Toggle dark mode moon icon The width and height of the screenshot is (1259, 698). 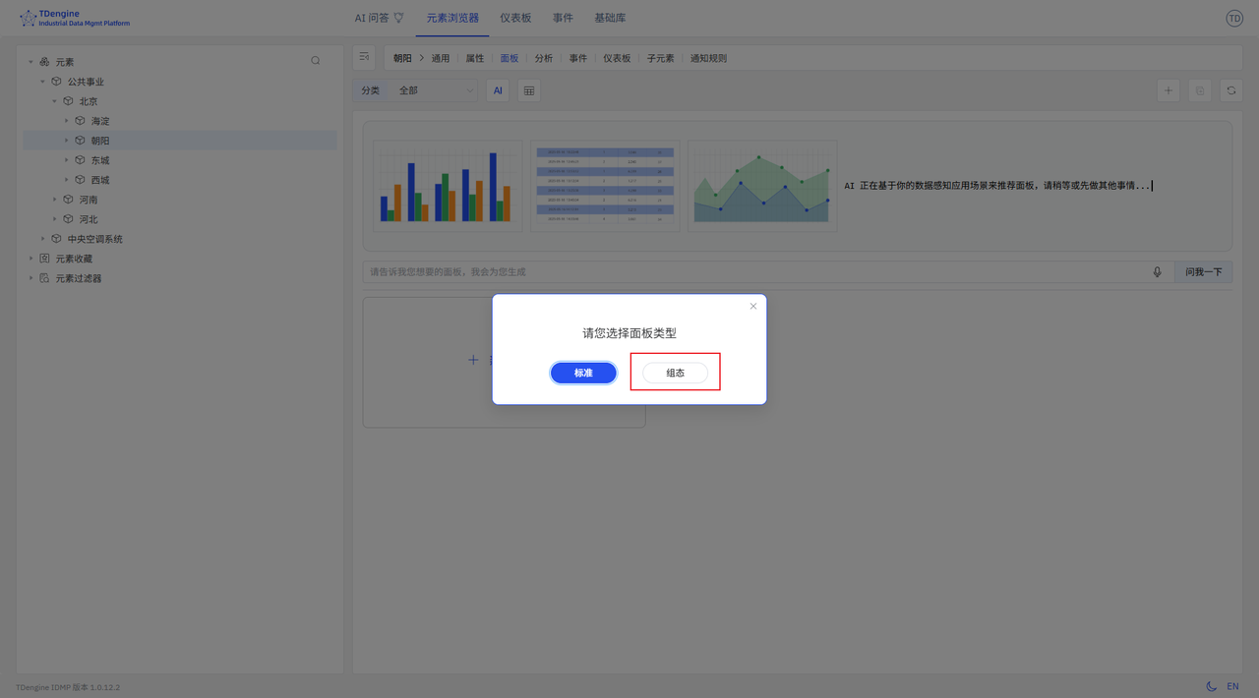point(1211,686)
